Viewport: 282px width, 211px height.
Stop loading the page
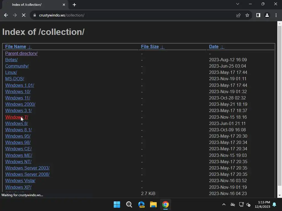pos(24,15)
